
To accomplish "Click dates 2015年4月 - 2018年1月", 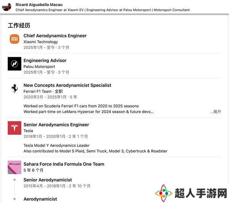I will coord(57,186).
